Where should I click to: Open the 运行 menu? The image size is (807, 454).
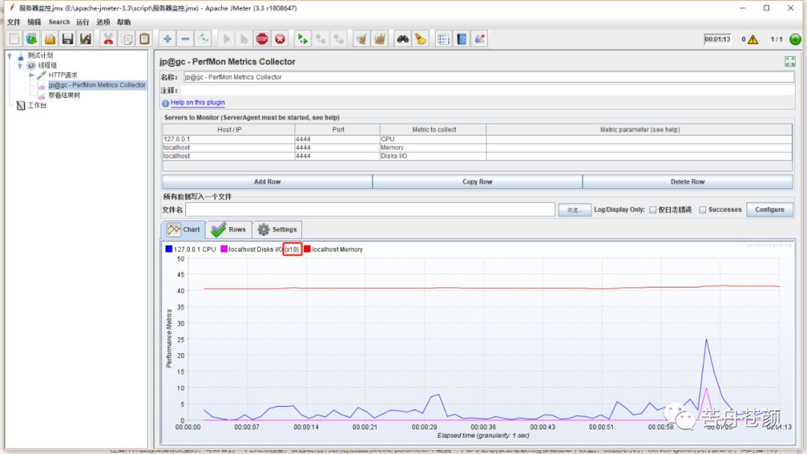[82, 22]
